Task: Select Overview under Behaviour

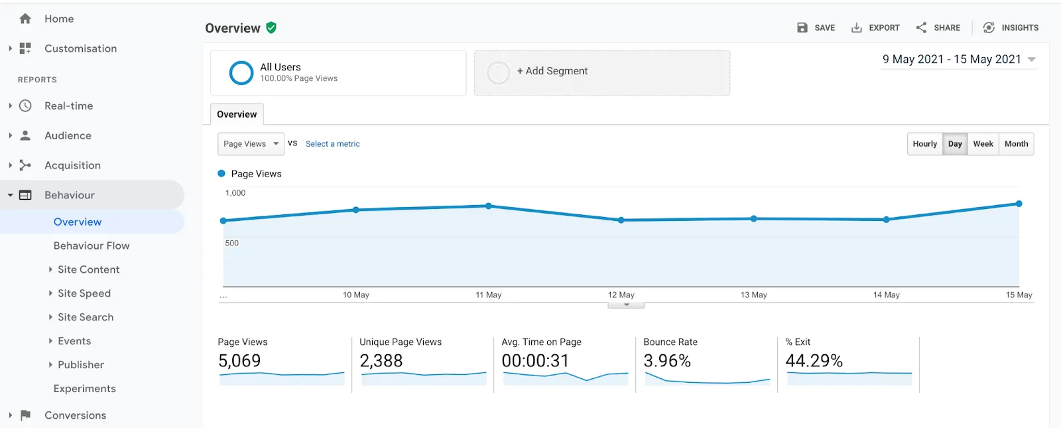Action: pyautogui.click(x=78, y=222)
